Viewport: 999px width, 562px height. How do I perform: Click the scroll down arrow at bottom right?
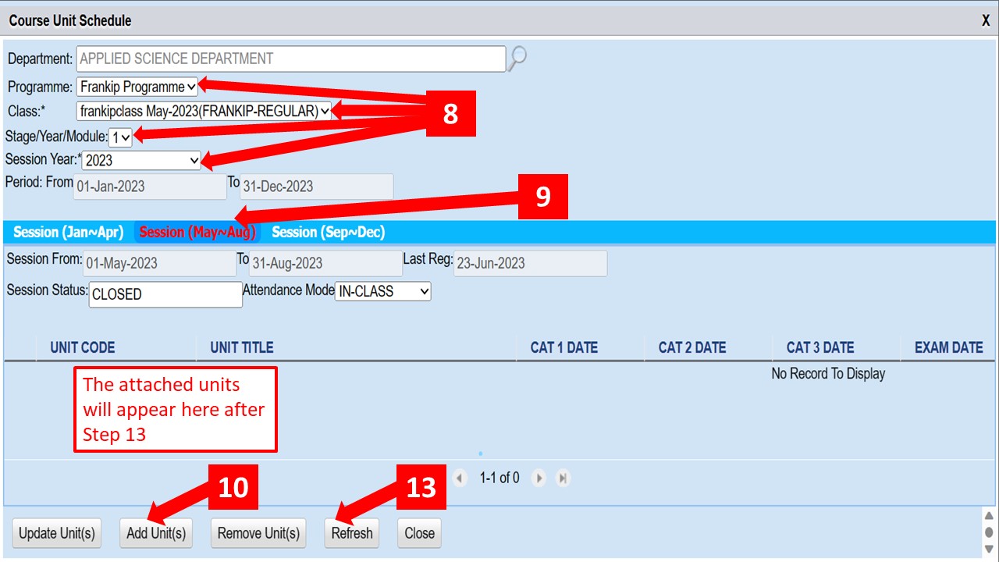(x=989, y=549)
